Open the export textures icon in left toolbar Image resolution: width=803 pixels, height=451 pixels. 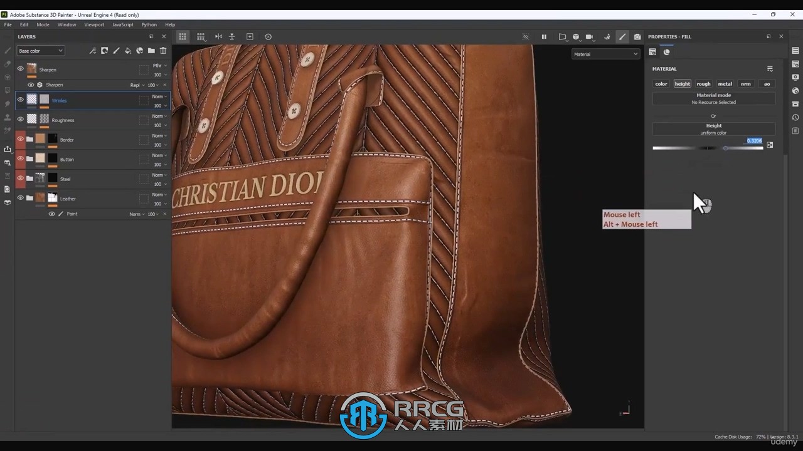[x=8, y=149]
